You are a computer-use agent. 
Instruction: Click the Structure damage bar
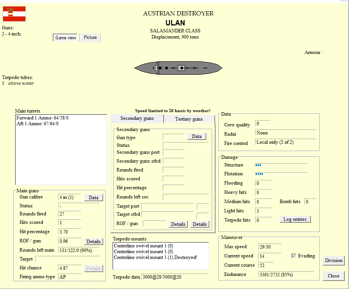(x=281, y=165)
